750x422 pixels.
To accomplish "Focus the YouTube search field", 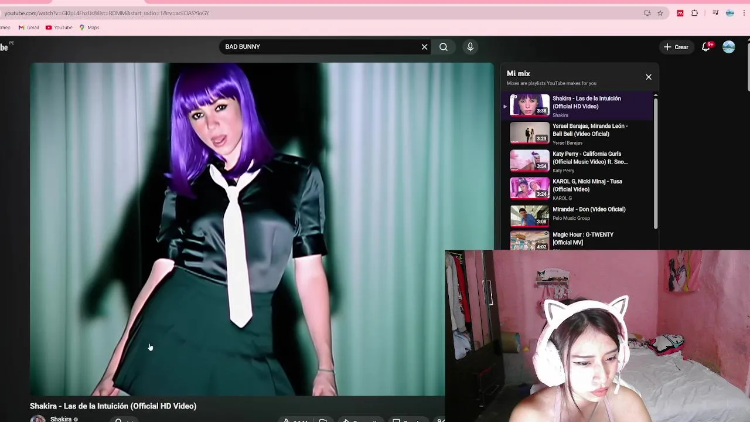I will click(319, 47).
